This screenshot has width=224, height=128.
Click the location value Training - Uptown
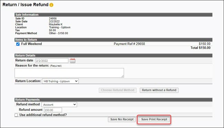point(60,27)
